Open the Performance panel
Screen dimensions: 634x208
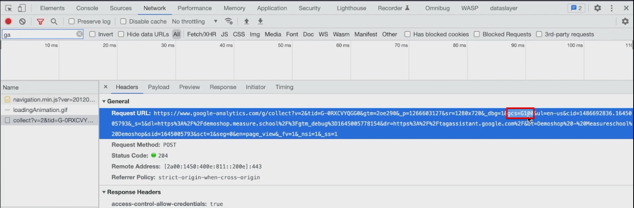[195, 8]
